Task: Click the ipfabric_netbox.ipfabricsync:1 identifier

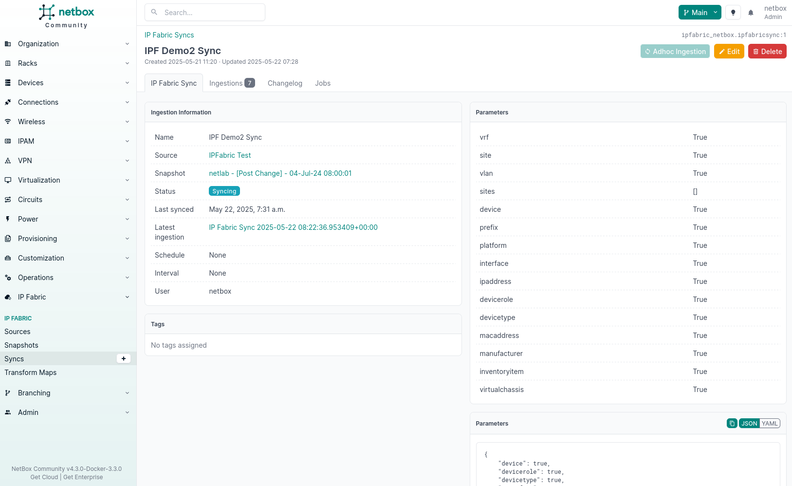Action: point(734,35)
